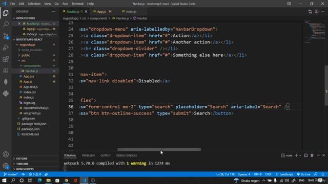Open Microsoft Edge from taskbar
328x184 pixels.
(x=39, y=180)
